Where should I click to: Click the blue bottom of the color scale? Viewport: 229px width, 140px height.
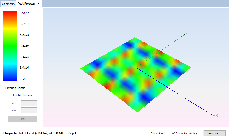coord(10,79)
